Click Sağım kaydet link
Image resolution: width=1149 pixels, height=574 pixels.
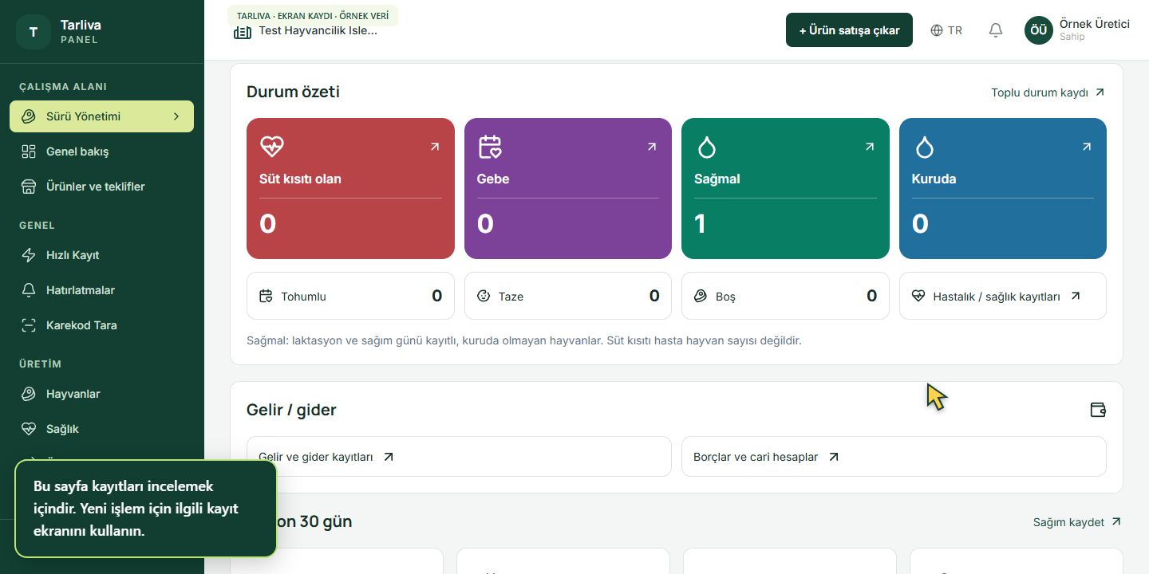point(1077,522)
